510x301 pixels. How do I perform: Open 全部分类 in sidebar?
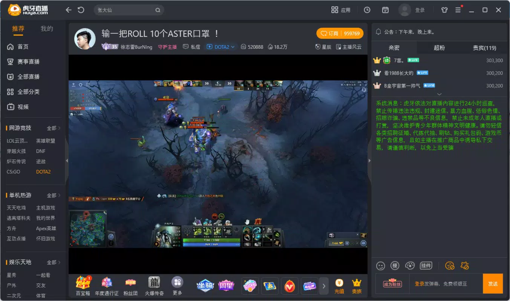click(x=23, y=92)
